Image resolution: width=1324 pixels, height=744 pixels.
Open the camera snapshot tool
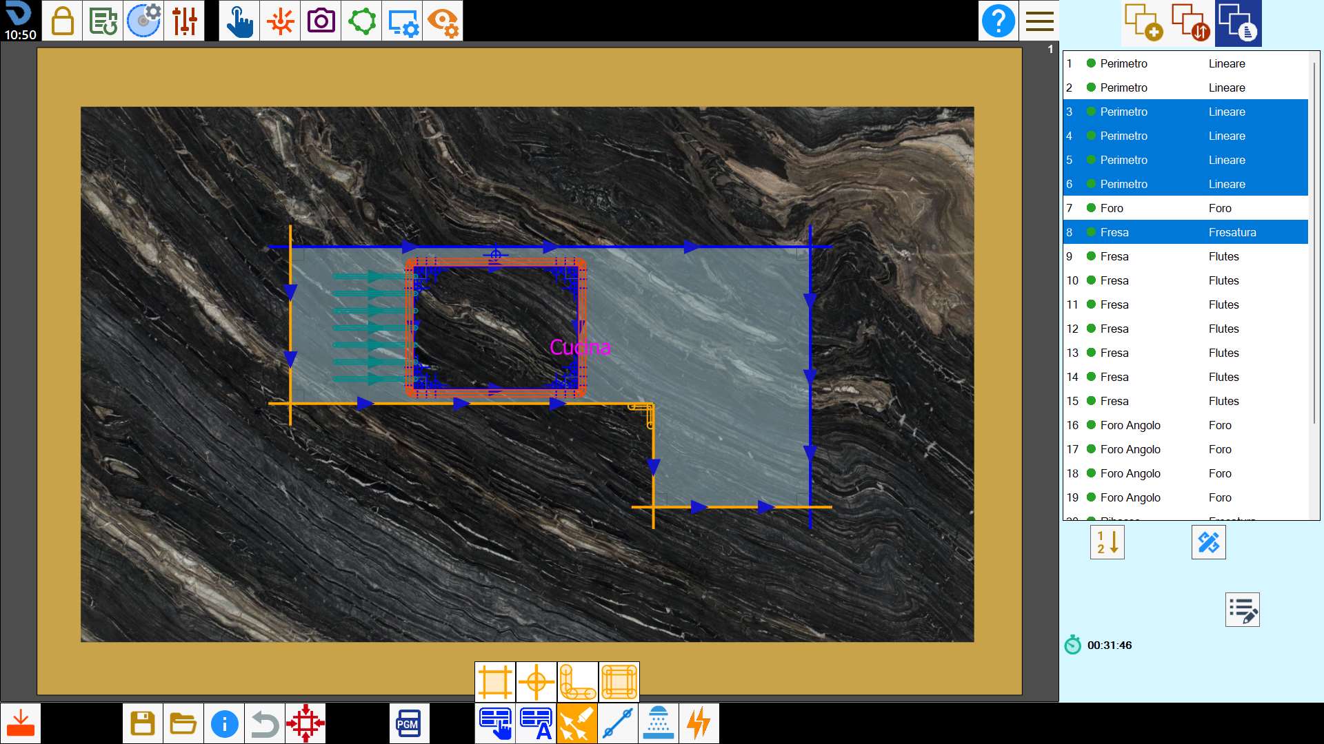coord(321,21)
